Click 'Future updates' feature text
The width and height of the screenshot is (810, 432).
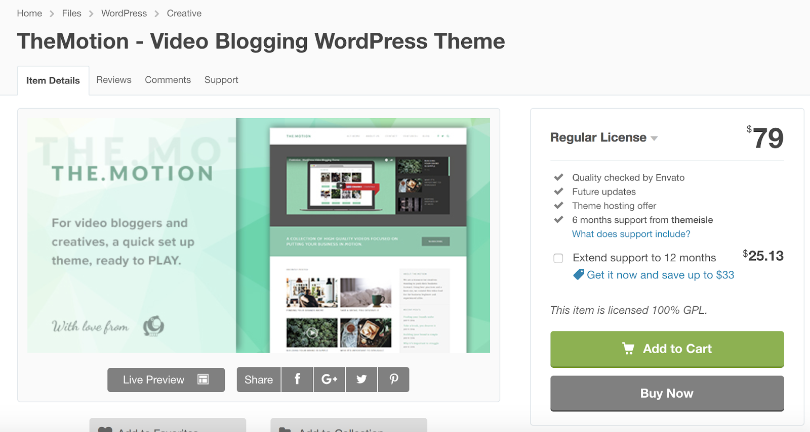click(x=604, y=191)
